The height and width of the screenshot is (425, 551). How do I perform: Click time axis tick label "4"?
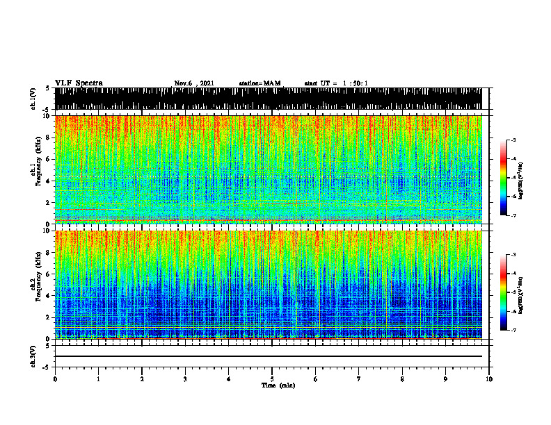pos(229,379)
